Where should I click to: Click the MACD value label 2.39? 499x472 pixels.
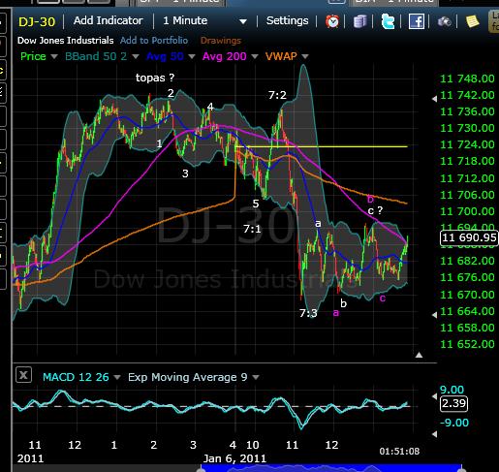453,403
